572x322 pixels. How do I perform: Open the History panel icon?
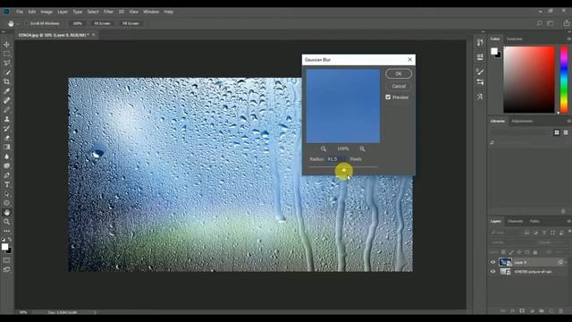[480, 42]
